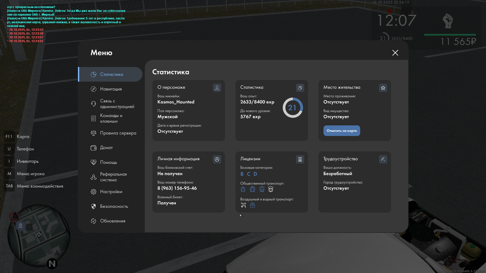Image resolution: width=486 pixels, height=273 pixels.
Task: Click the list icon for Команды и клавиши
Action: [x=93, y=118]
